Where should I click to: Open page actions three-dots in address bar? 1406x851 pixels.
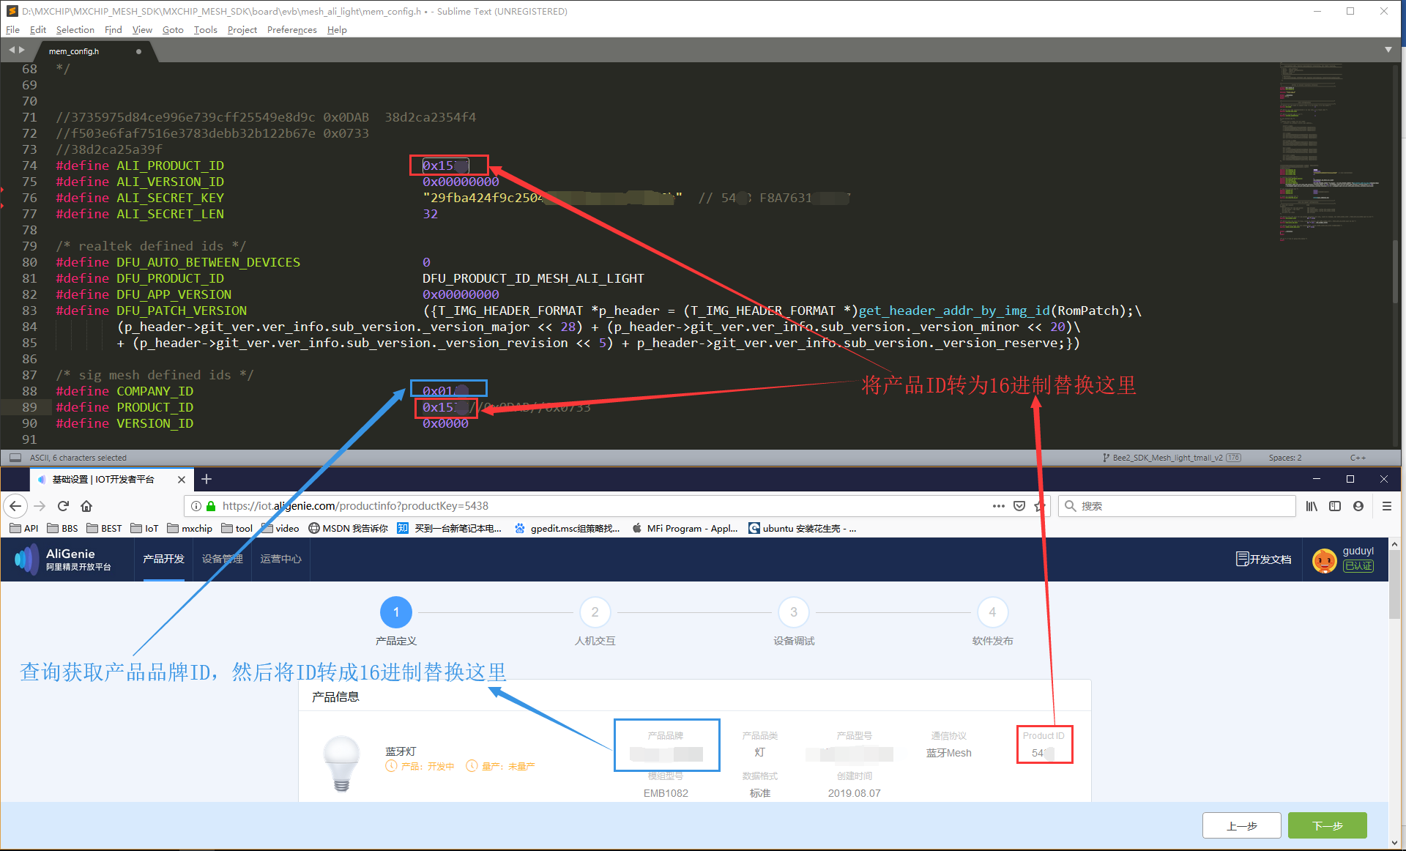point(998,506)
